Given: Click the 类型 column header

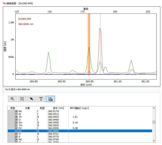Looking at the screenshot, I should (42, 108).
